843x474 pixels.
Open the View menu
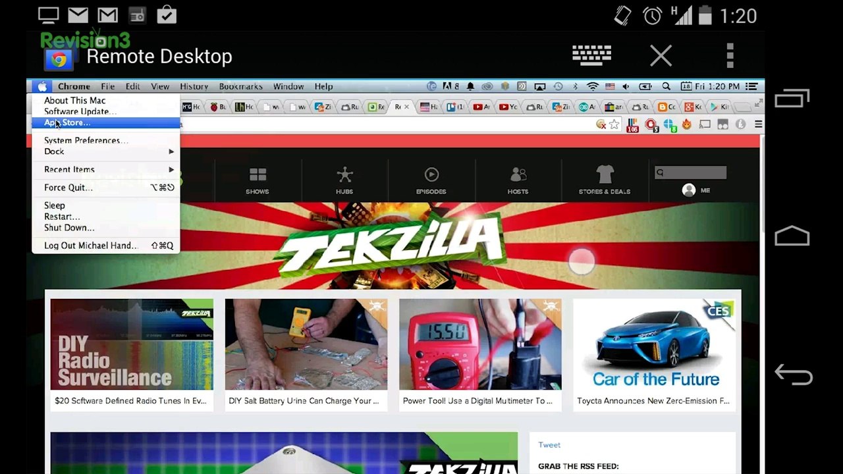(x=159, y=86)
